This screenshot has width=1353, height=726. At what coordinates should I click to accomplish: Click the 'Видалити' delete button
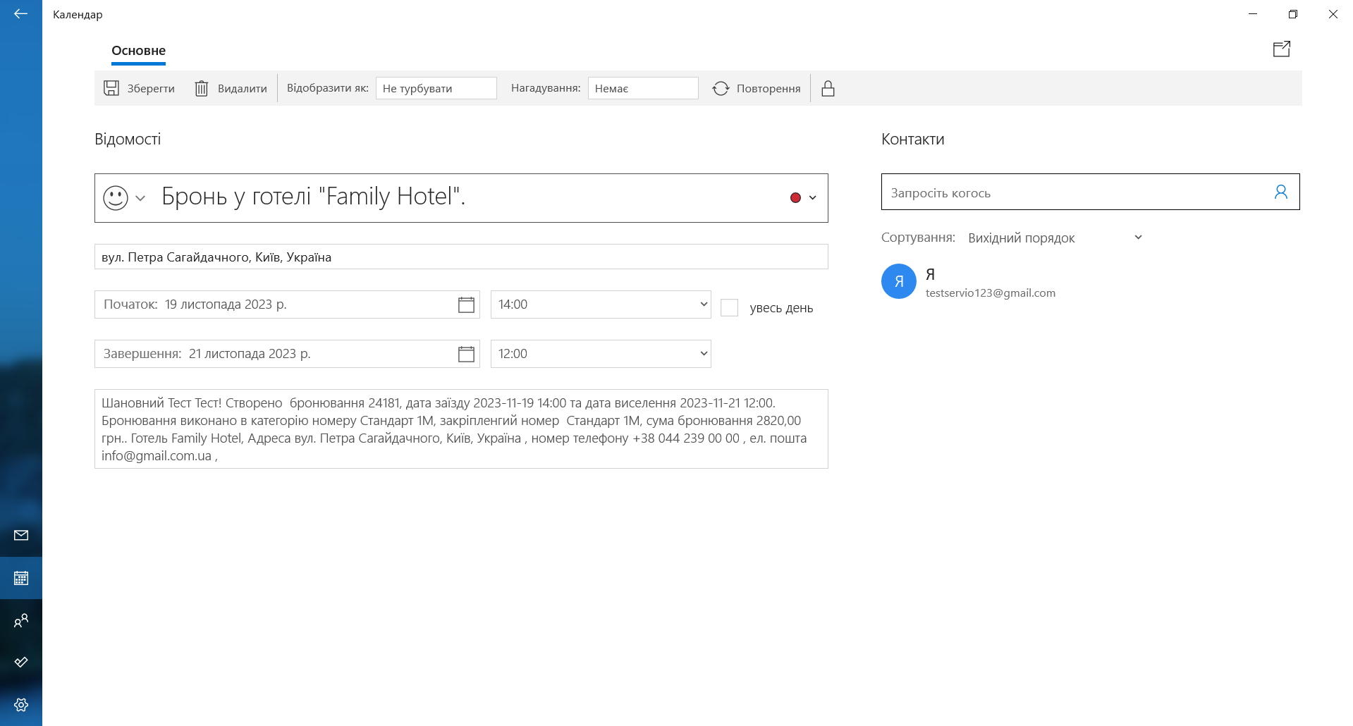(231, 88)
